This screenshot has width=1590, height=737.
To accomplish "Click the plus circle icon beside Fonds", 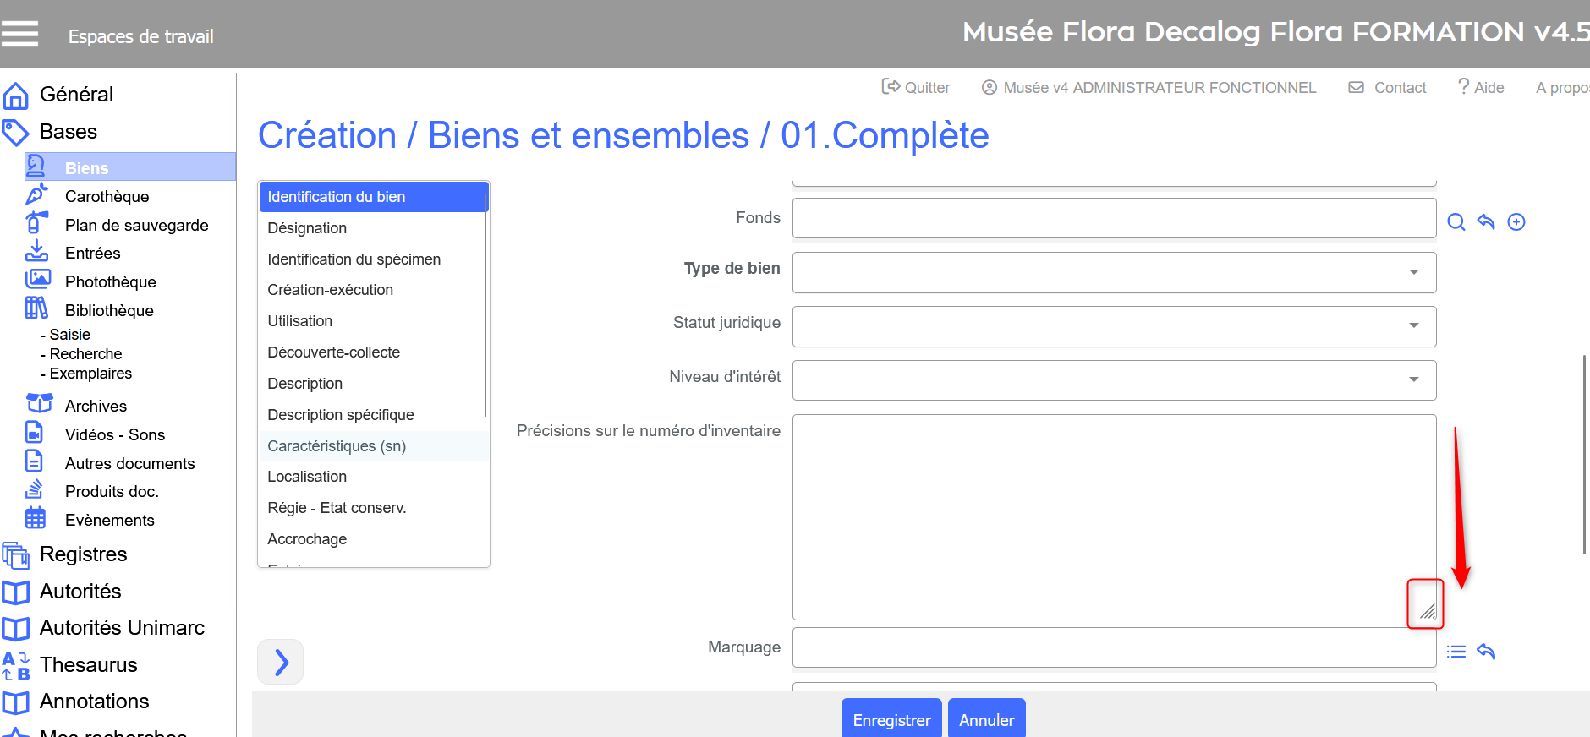I will (1516, 222).
